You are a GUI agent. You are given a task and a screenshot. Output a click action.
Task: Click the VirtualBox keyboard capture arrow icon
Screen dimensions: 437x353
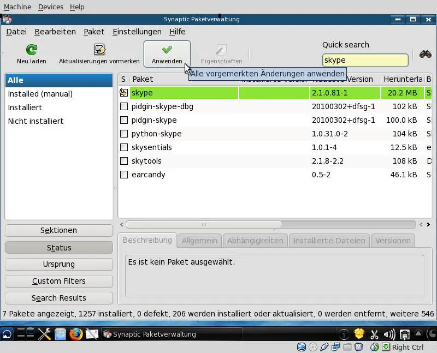386,347
